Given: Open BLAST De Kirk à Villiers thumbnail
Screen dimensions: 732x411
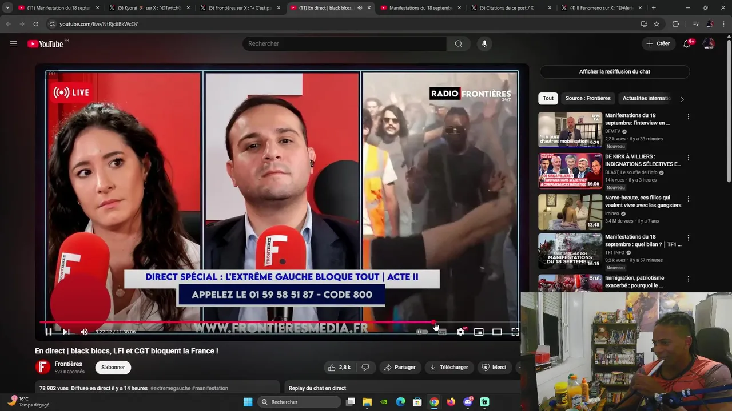Looking at the screenshot, I should tap(570, 171).
